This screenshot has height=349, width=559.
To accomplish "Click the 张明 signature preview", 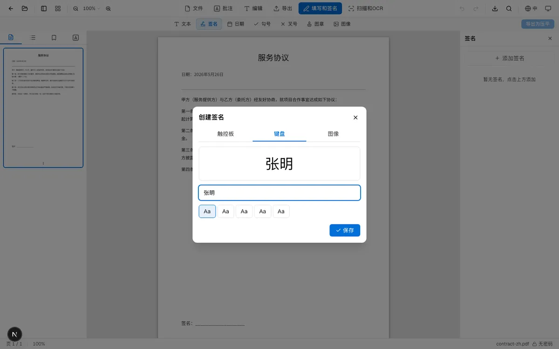I will 279,163.
